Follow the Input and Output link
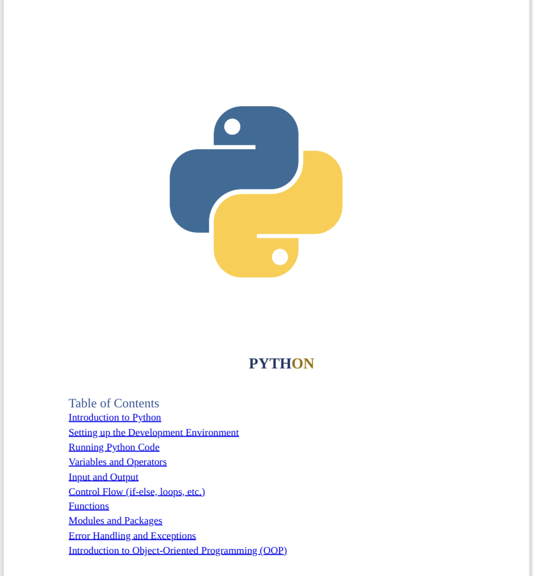The image size is (533, 576). [103, 477]
